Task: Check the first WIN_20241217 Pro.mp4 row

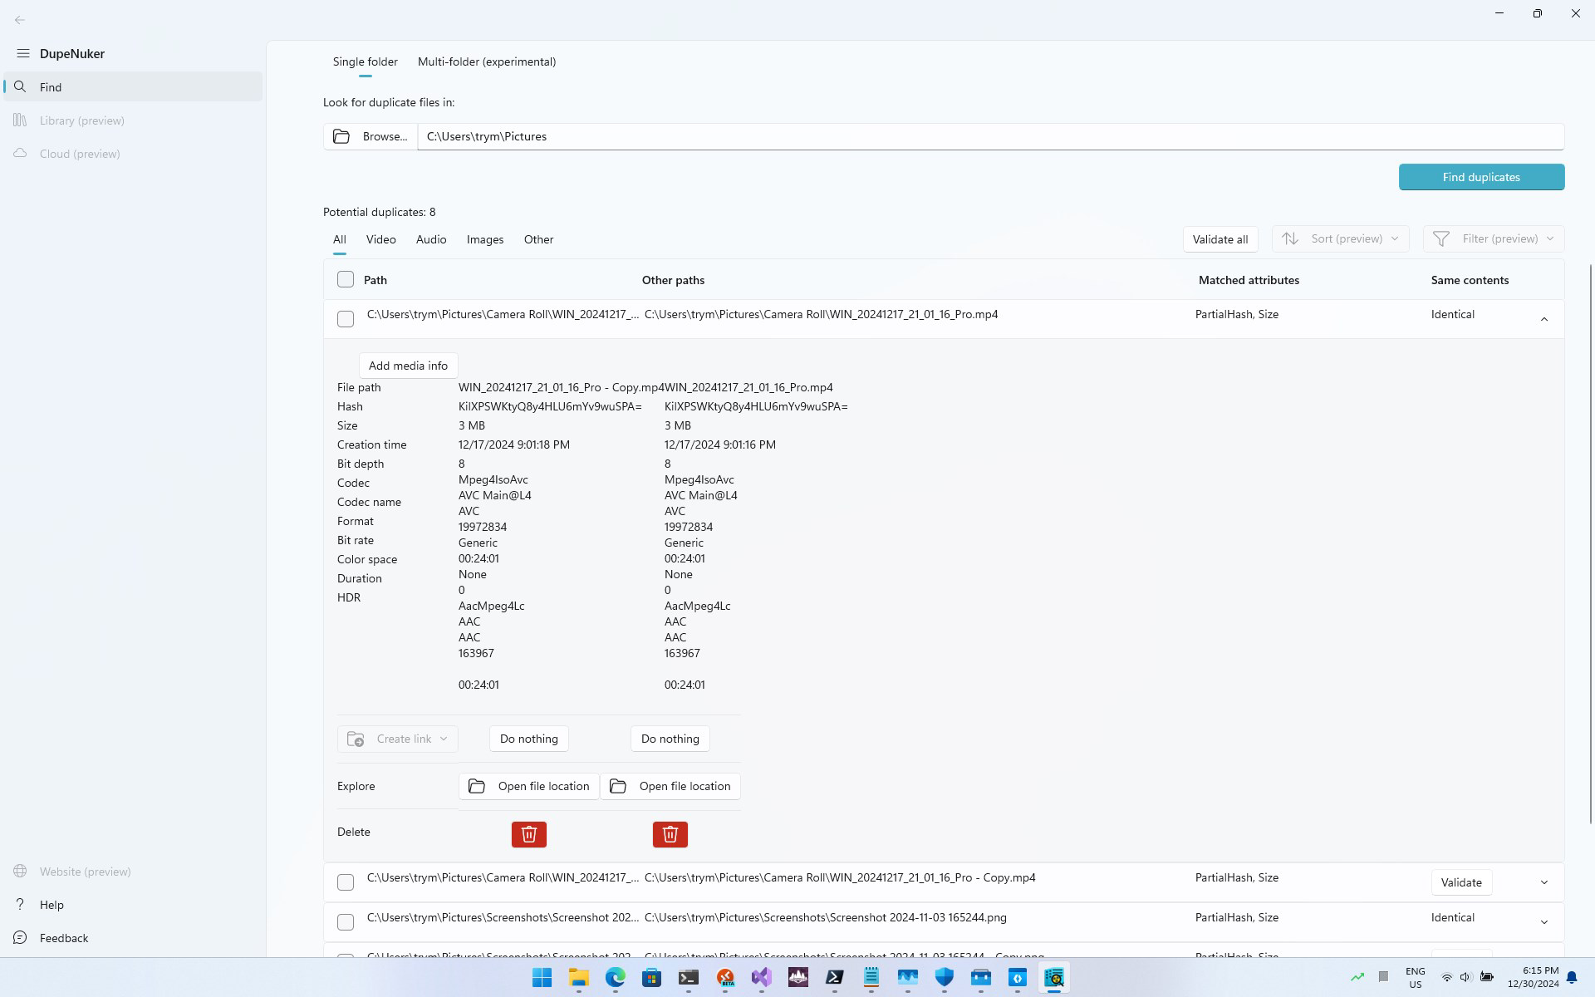Action: click(346, 319)
